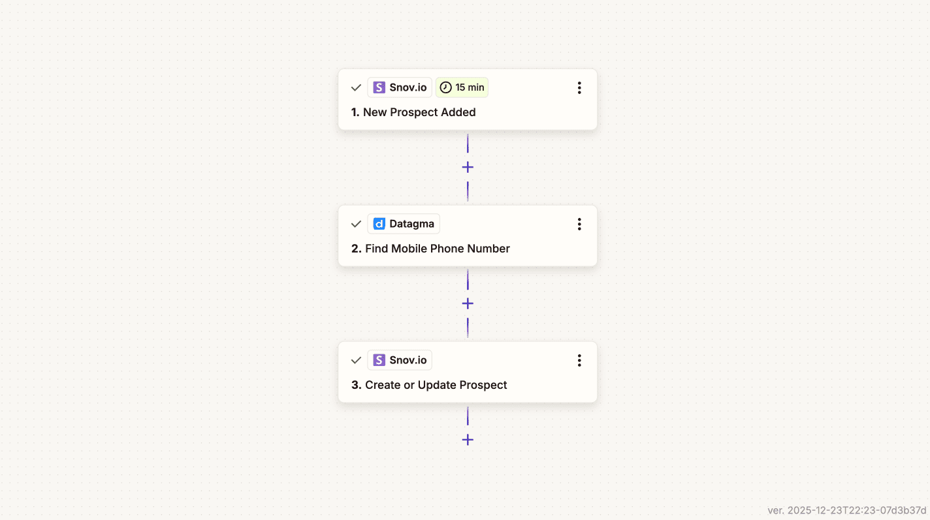Open three-dot menu for New Prospect Added
This screenshot has width=930, height=520.
[579, 88]
